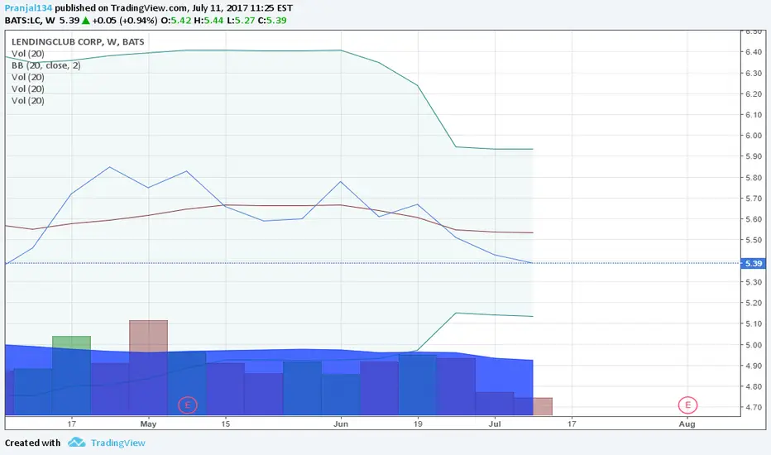Click the 15 date axis label
Image resolution: width=771 pixels, height=455 pixels.
click(x=225, y=424)
